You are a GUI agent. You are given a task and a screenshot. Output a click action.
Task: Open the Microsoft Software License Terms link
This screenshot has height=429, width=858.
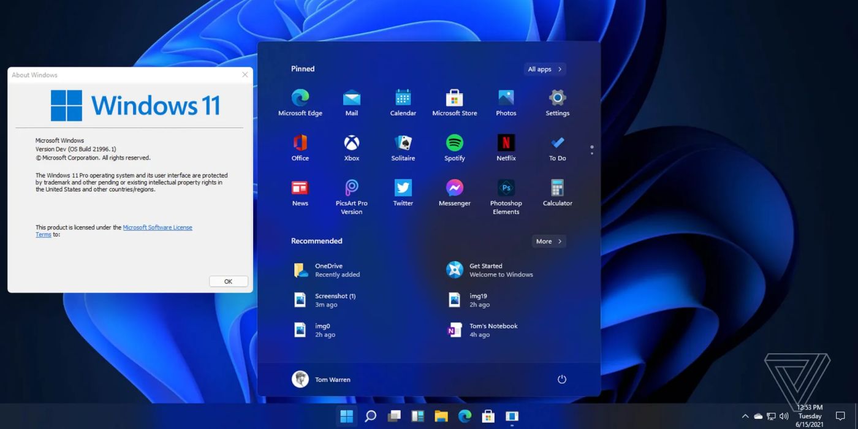point(158,227)
